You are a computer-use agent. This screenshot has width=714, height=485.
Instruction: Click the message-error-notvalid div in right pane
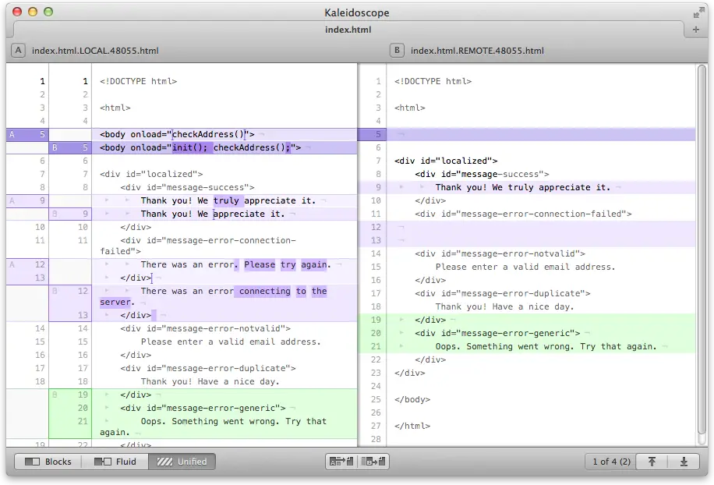[x=500, y=253]
